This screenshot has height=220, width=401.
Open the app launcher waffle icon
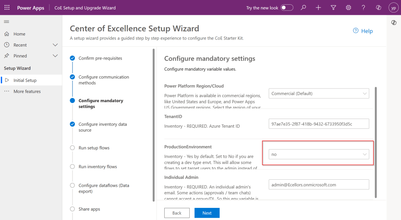(x=7, y=8)
